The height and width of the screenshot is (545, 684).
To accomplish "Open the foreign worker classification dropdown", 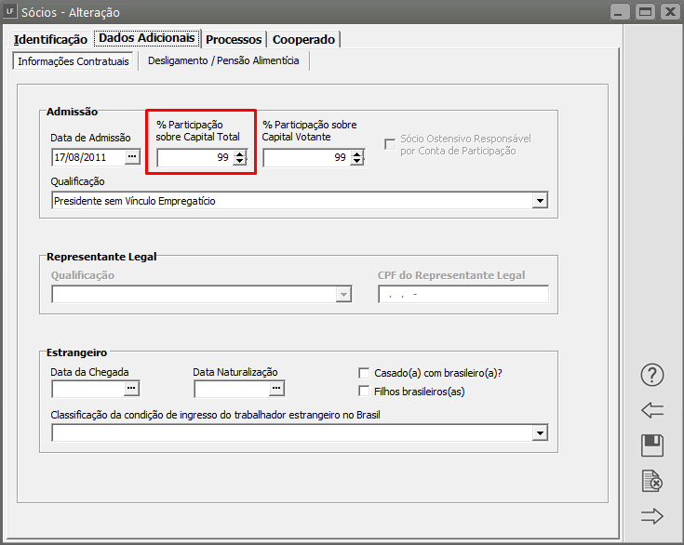I will [x=540, y=432].
